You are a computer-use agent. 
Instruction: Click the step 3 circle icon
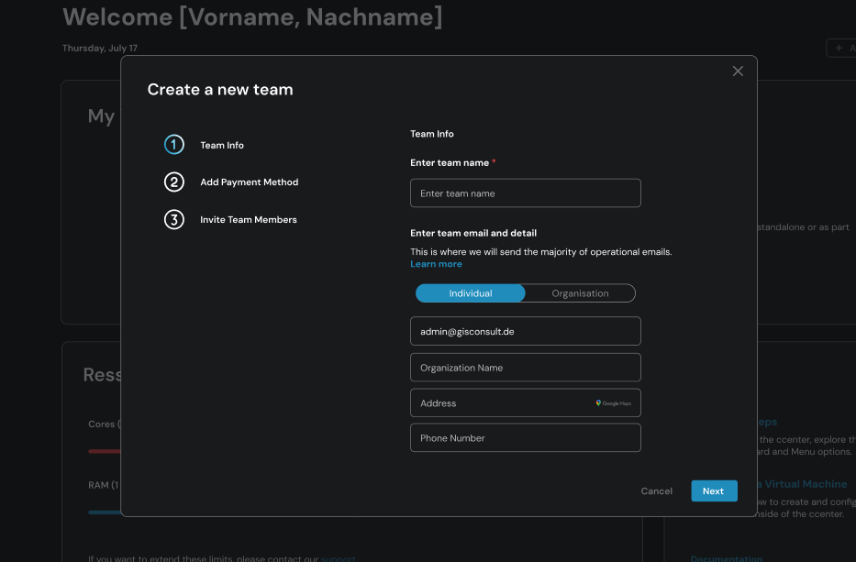(174, 220)
